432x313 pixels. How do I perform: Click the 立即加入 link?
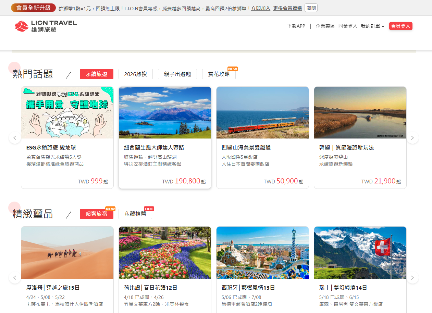coord(261,8)
